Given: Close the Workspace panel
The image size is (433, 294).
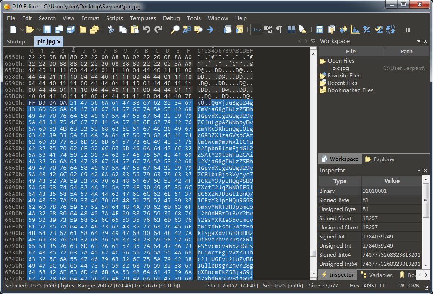Looking at the screenshot, I should pyautogui.click(x=426, y=41).
